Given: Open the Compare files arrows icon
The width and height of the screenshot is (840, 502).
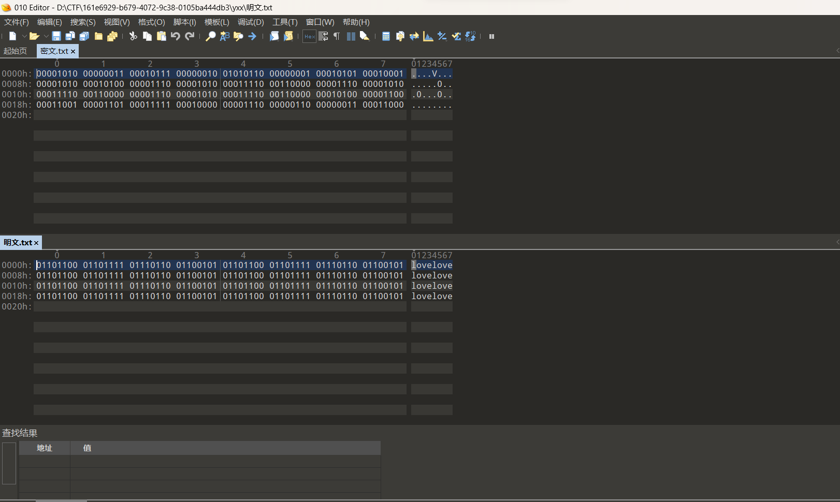Looking at the screenshot, I should point(414,36).
